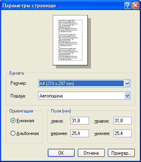Click the Параметры страницы title bar text
The width and height of the screenshot is (141, 162).
coord(29,6)
